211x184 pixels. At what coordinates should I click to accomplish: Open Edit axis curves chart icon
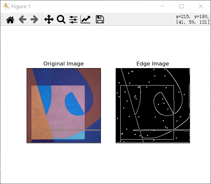(x=85, y=19)
